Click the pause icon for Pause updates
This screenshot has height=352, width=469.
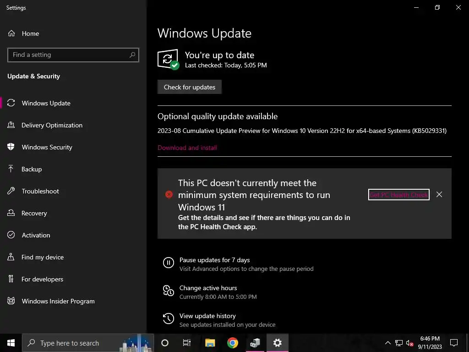169,263
